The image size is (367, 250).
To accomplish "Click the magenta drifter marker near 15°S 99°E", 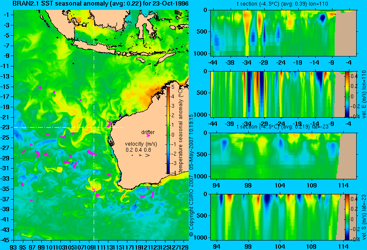I will click(40, 87).
